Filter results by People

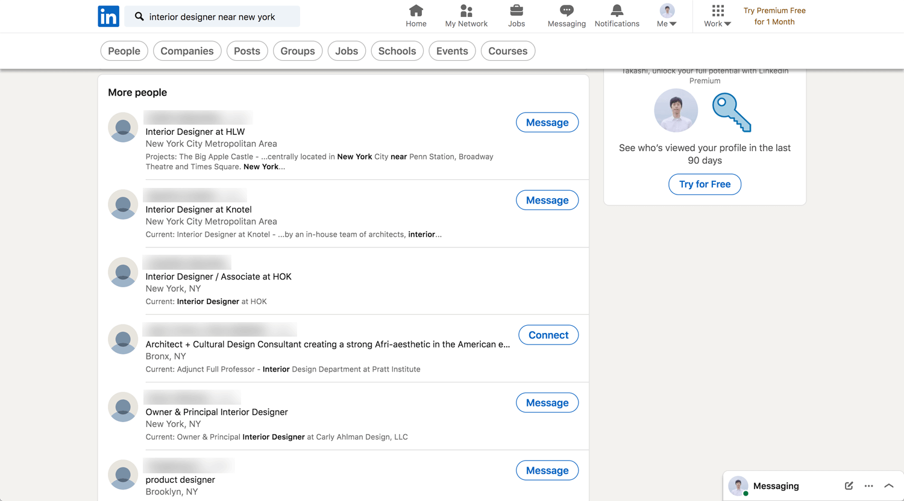click(124, 51)
